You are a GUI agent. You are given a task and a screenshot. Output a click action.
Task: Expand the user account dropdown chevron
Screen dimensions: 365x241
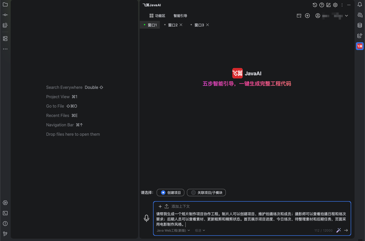(346, 16)
